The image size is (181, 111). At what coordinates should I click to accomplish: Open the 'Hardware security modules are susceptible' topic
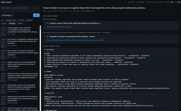click(20, 100)
